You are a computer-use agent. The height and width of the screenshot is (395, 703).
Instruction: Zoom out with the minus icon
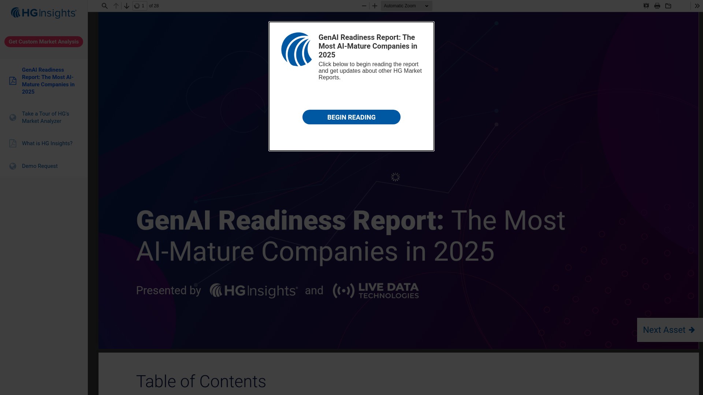[x=364, y=6]
